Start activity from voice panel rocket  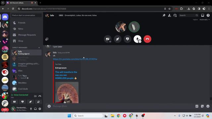pyautogui.click(x=30, y=102)
